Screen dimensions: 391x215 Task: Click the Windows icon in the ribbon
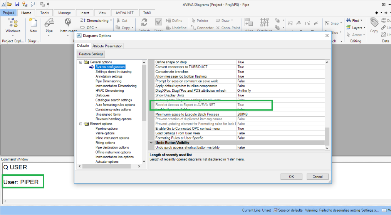13,24
